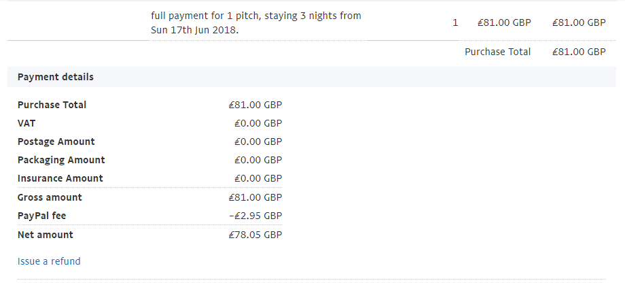Select the Insurance Amount £0.00 GBP value

257,179
